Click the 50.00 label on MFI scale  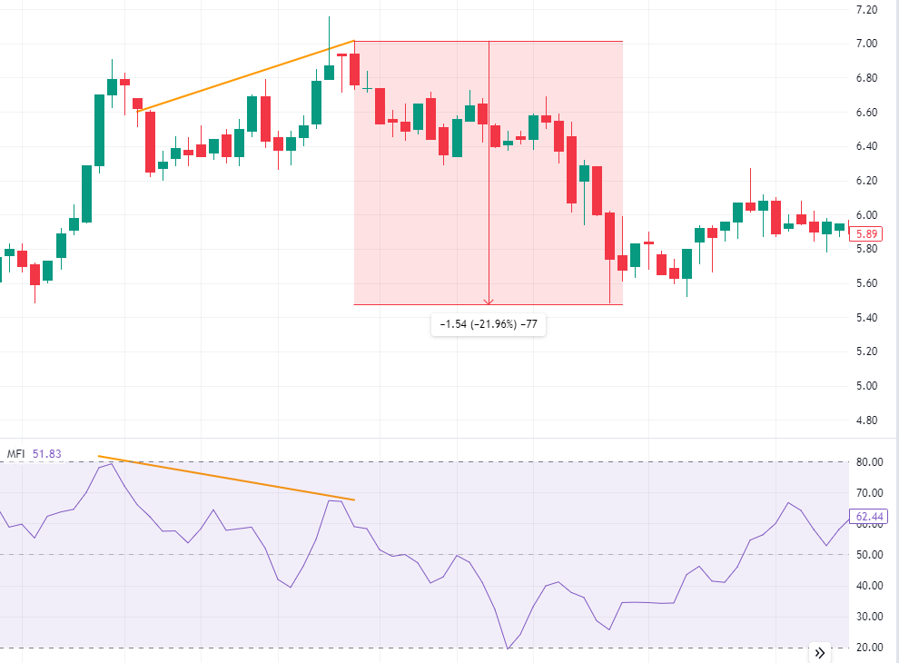pos(869,555)
